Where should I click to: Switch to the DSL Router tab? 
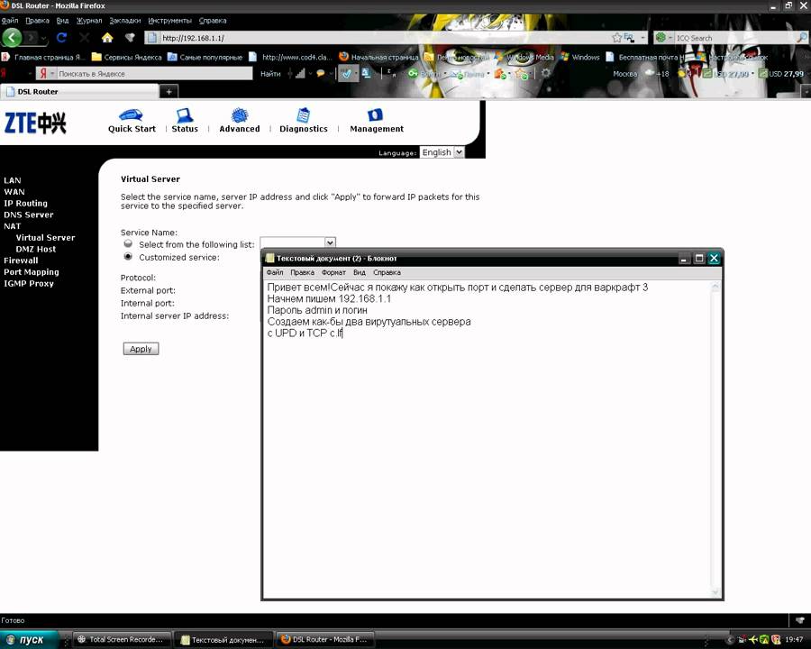78,92
